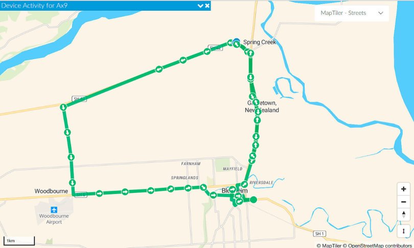
Task: Click the SH 1 highway shield
Action: [319, 234]
